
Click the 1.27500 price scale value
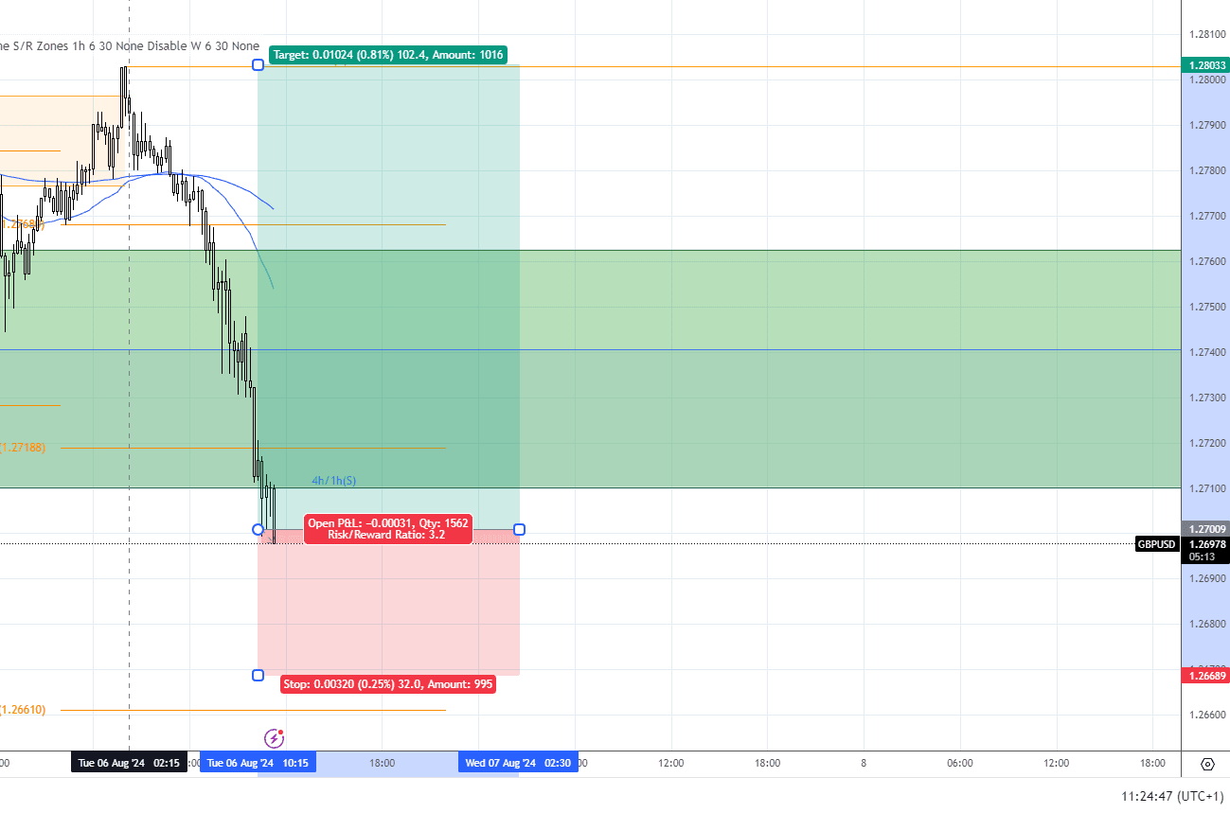1206,307
